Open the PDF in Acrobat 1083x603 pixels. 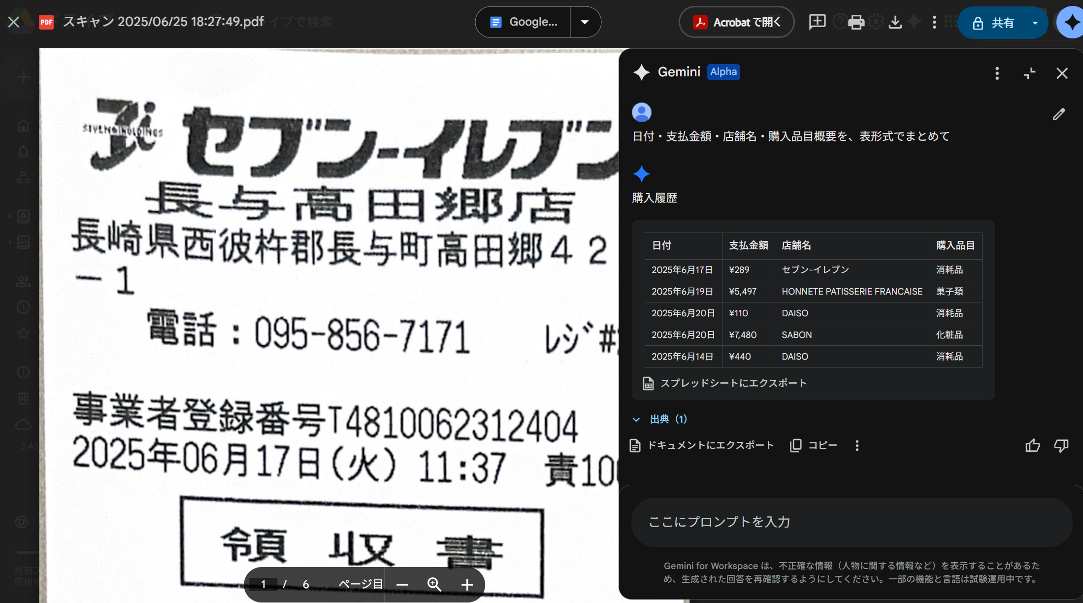(737, 22)
